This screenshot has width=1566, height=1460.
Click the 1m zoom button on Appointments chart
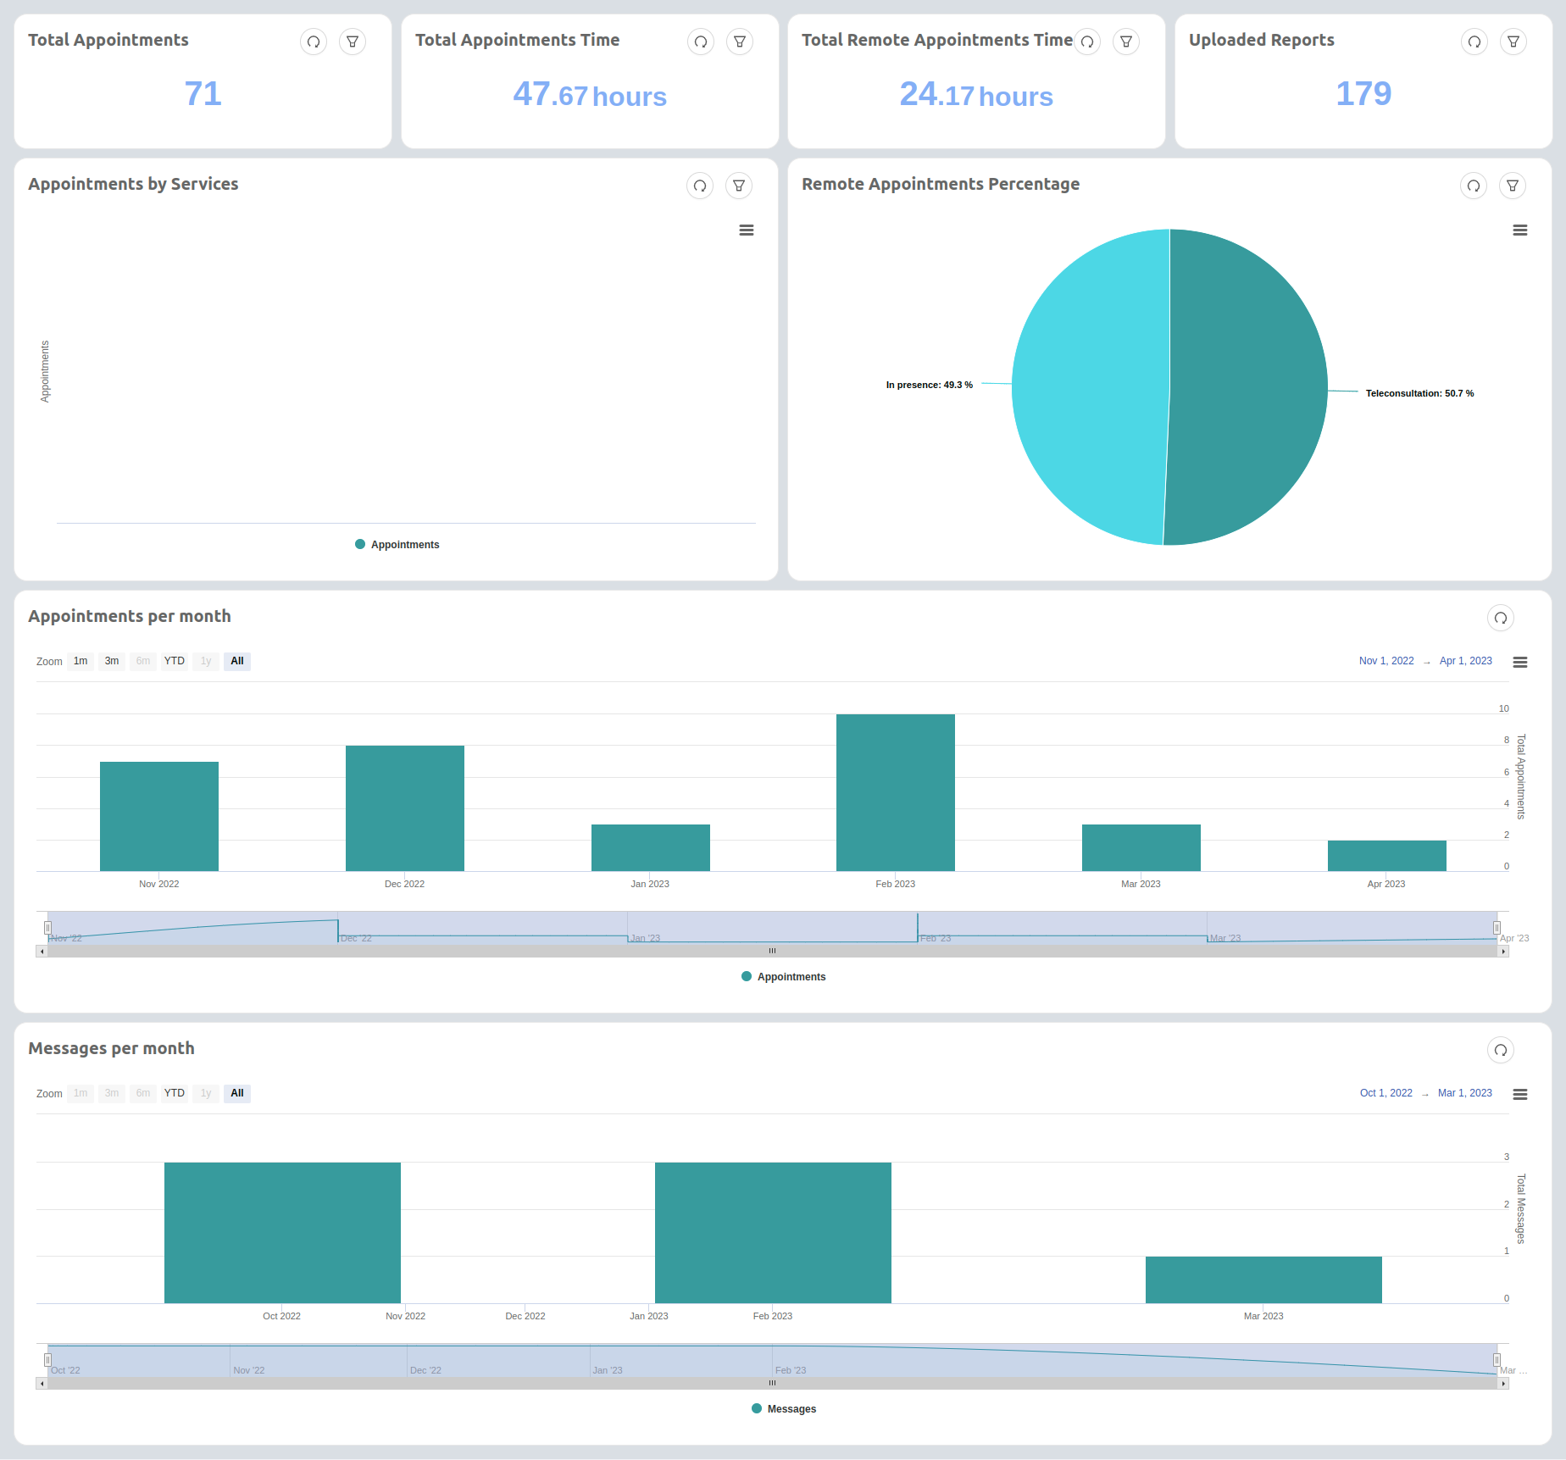80,661
